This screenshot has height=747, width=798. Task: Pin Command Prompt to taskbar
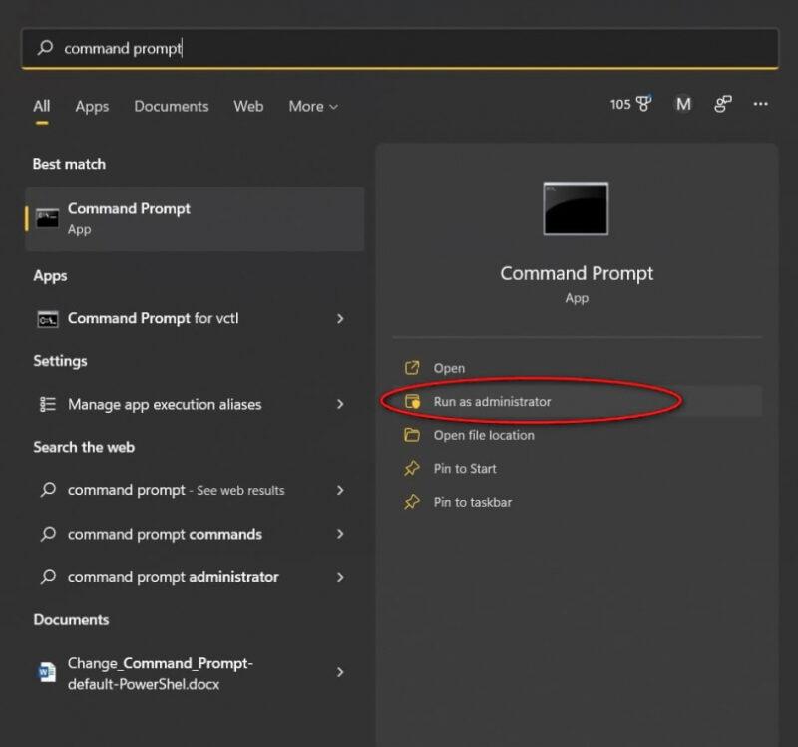472,502
